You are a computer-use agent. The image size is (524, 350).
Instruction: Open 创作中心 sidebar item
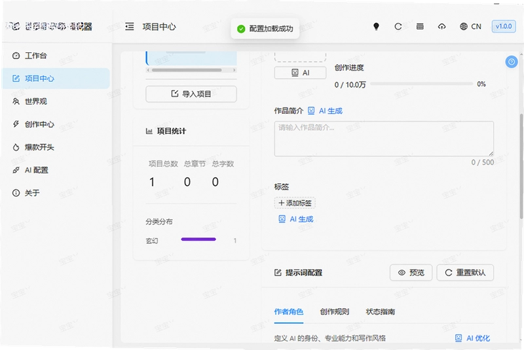pos(56,124)
